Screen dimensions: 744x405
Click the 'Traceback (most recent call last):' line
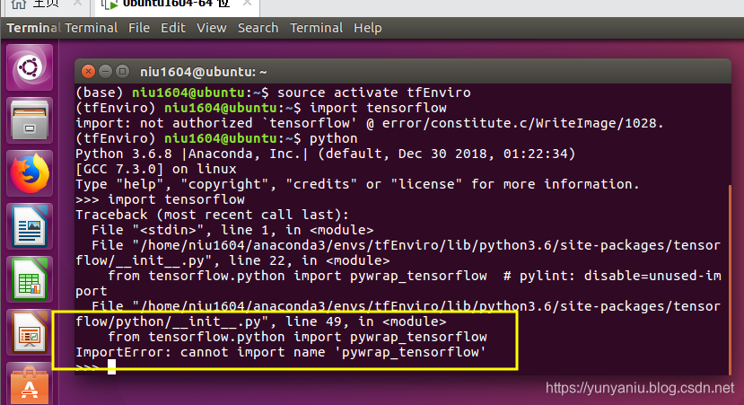212,215
